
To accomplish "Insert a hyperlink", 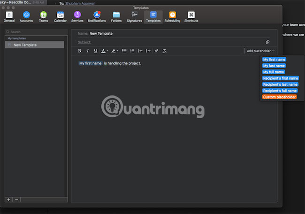I will click(x=156, y=51).
